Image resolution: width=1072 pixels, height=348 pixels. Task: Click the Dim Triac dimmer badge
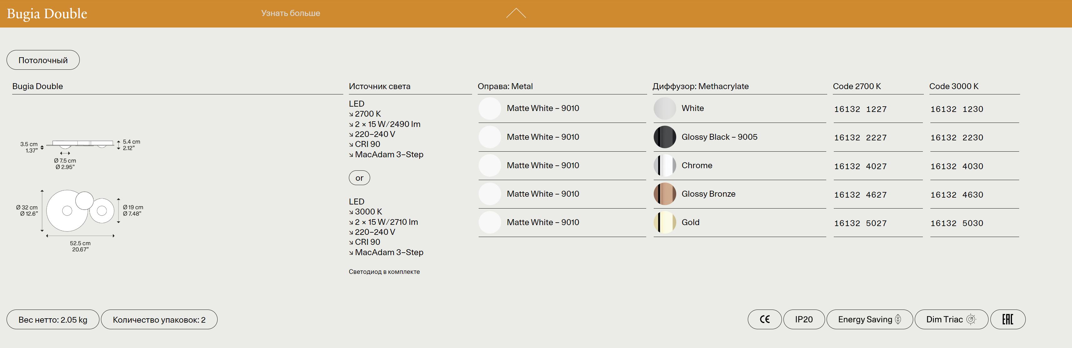tap(950, 319)
